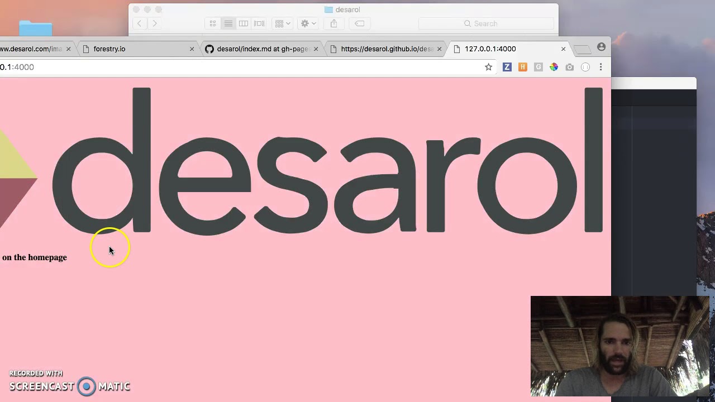Click the Finder edit tags button
This screenshot has height=402, width=715.
pyautogui.click(x=360, y=23)
